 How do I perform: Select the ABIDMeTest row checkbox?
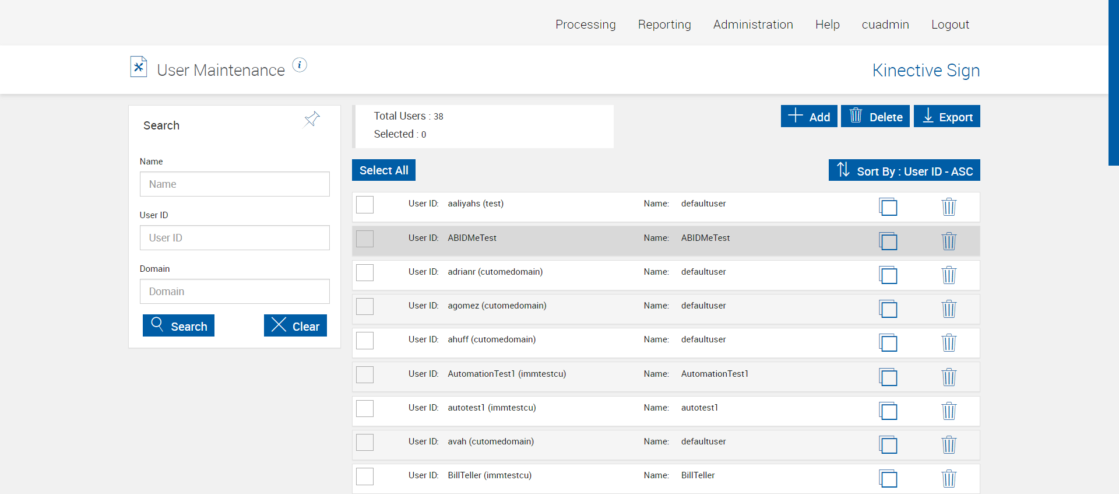coord(365,239)
